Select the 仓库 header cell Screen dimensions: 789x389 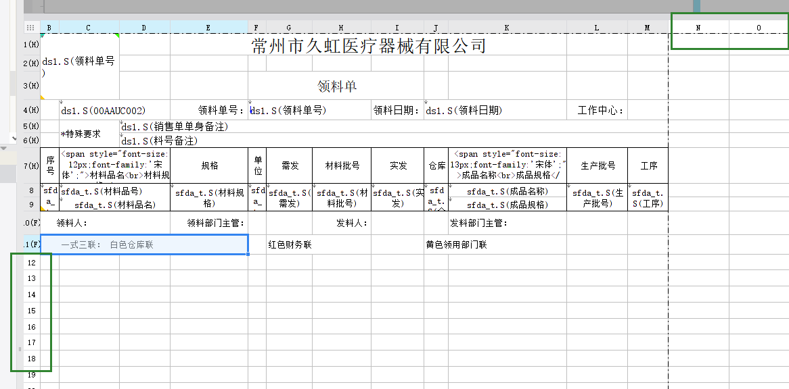pos(436,165)
